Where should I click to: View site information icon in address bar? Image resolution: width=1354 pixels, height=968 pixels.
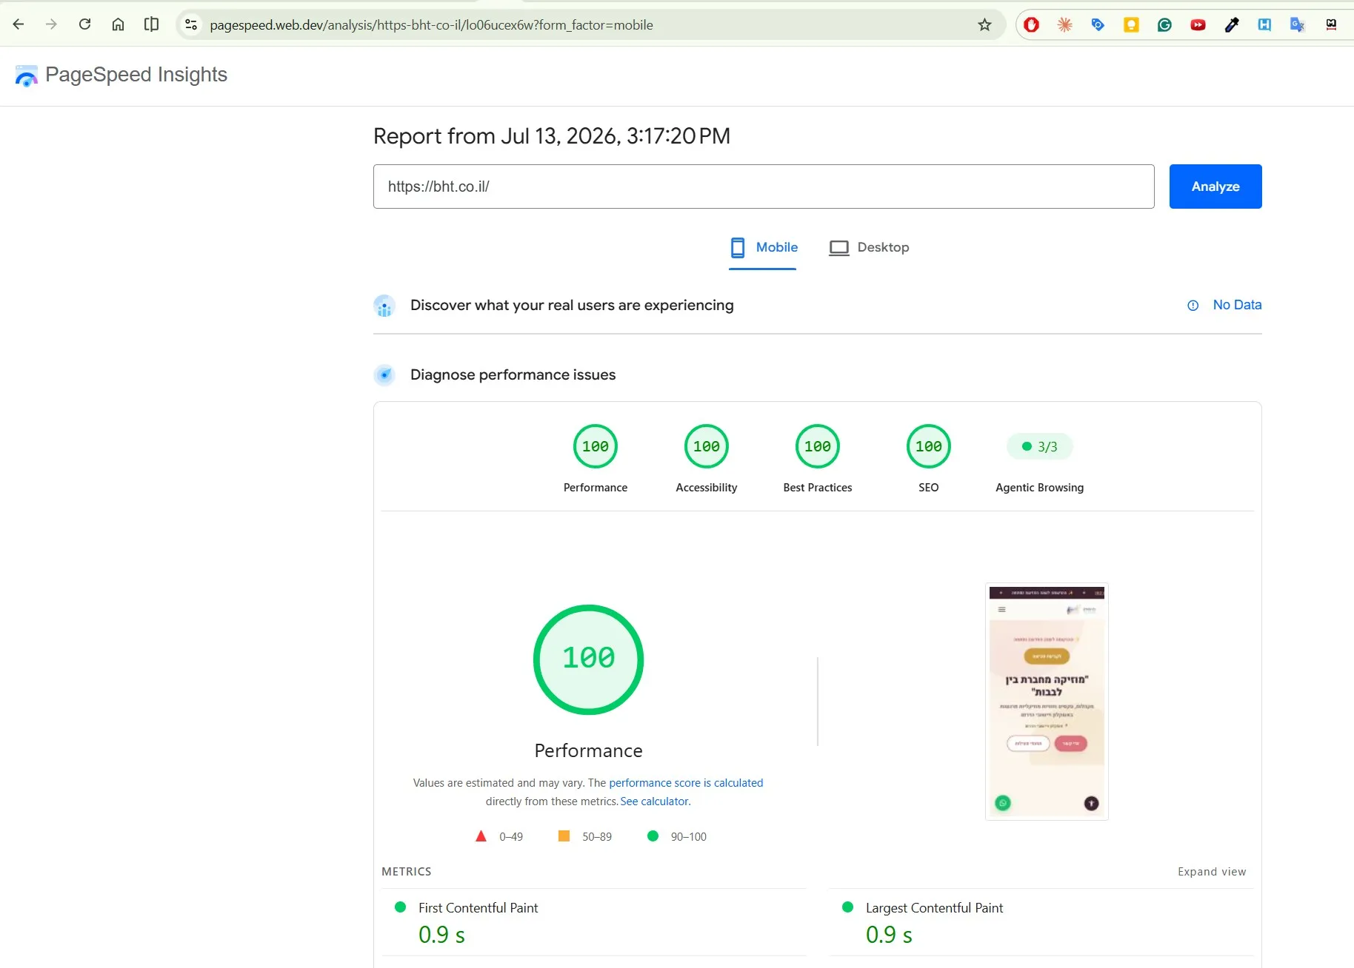[x=191, y=24]
